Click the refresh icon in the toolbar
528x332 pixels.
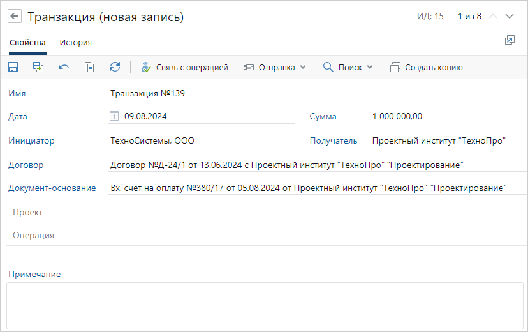click(x=115, y=67)
